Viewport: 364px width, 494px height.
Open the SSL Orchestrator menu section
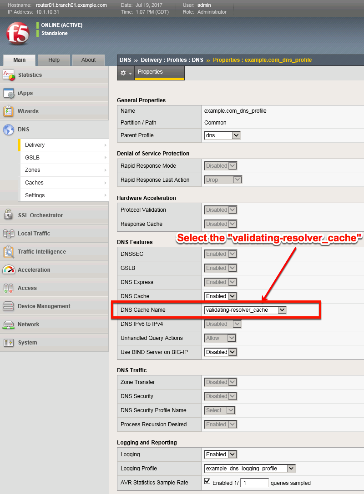pos(54,215)
